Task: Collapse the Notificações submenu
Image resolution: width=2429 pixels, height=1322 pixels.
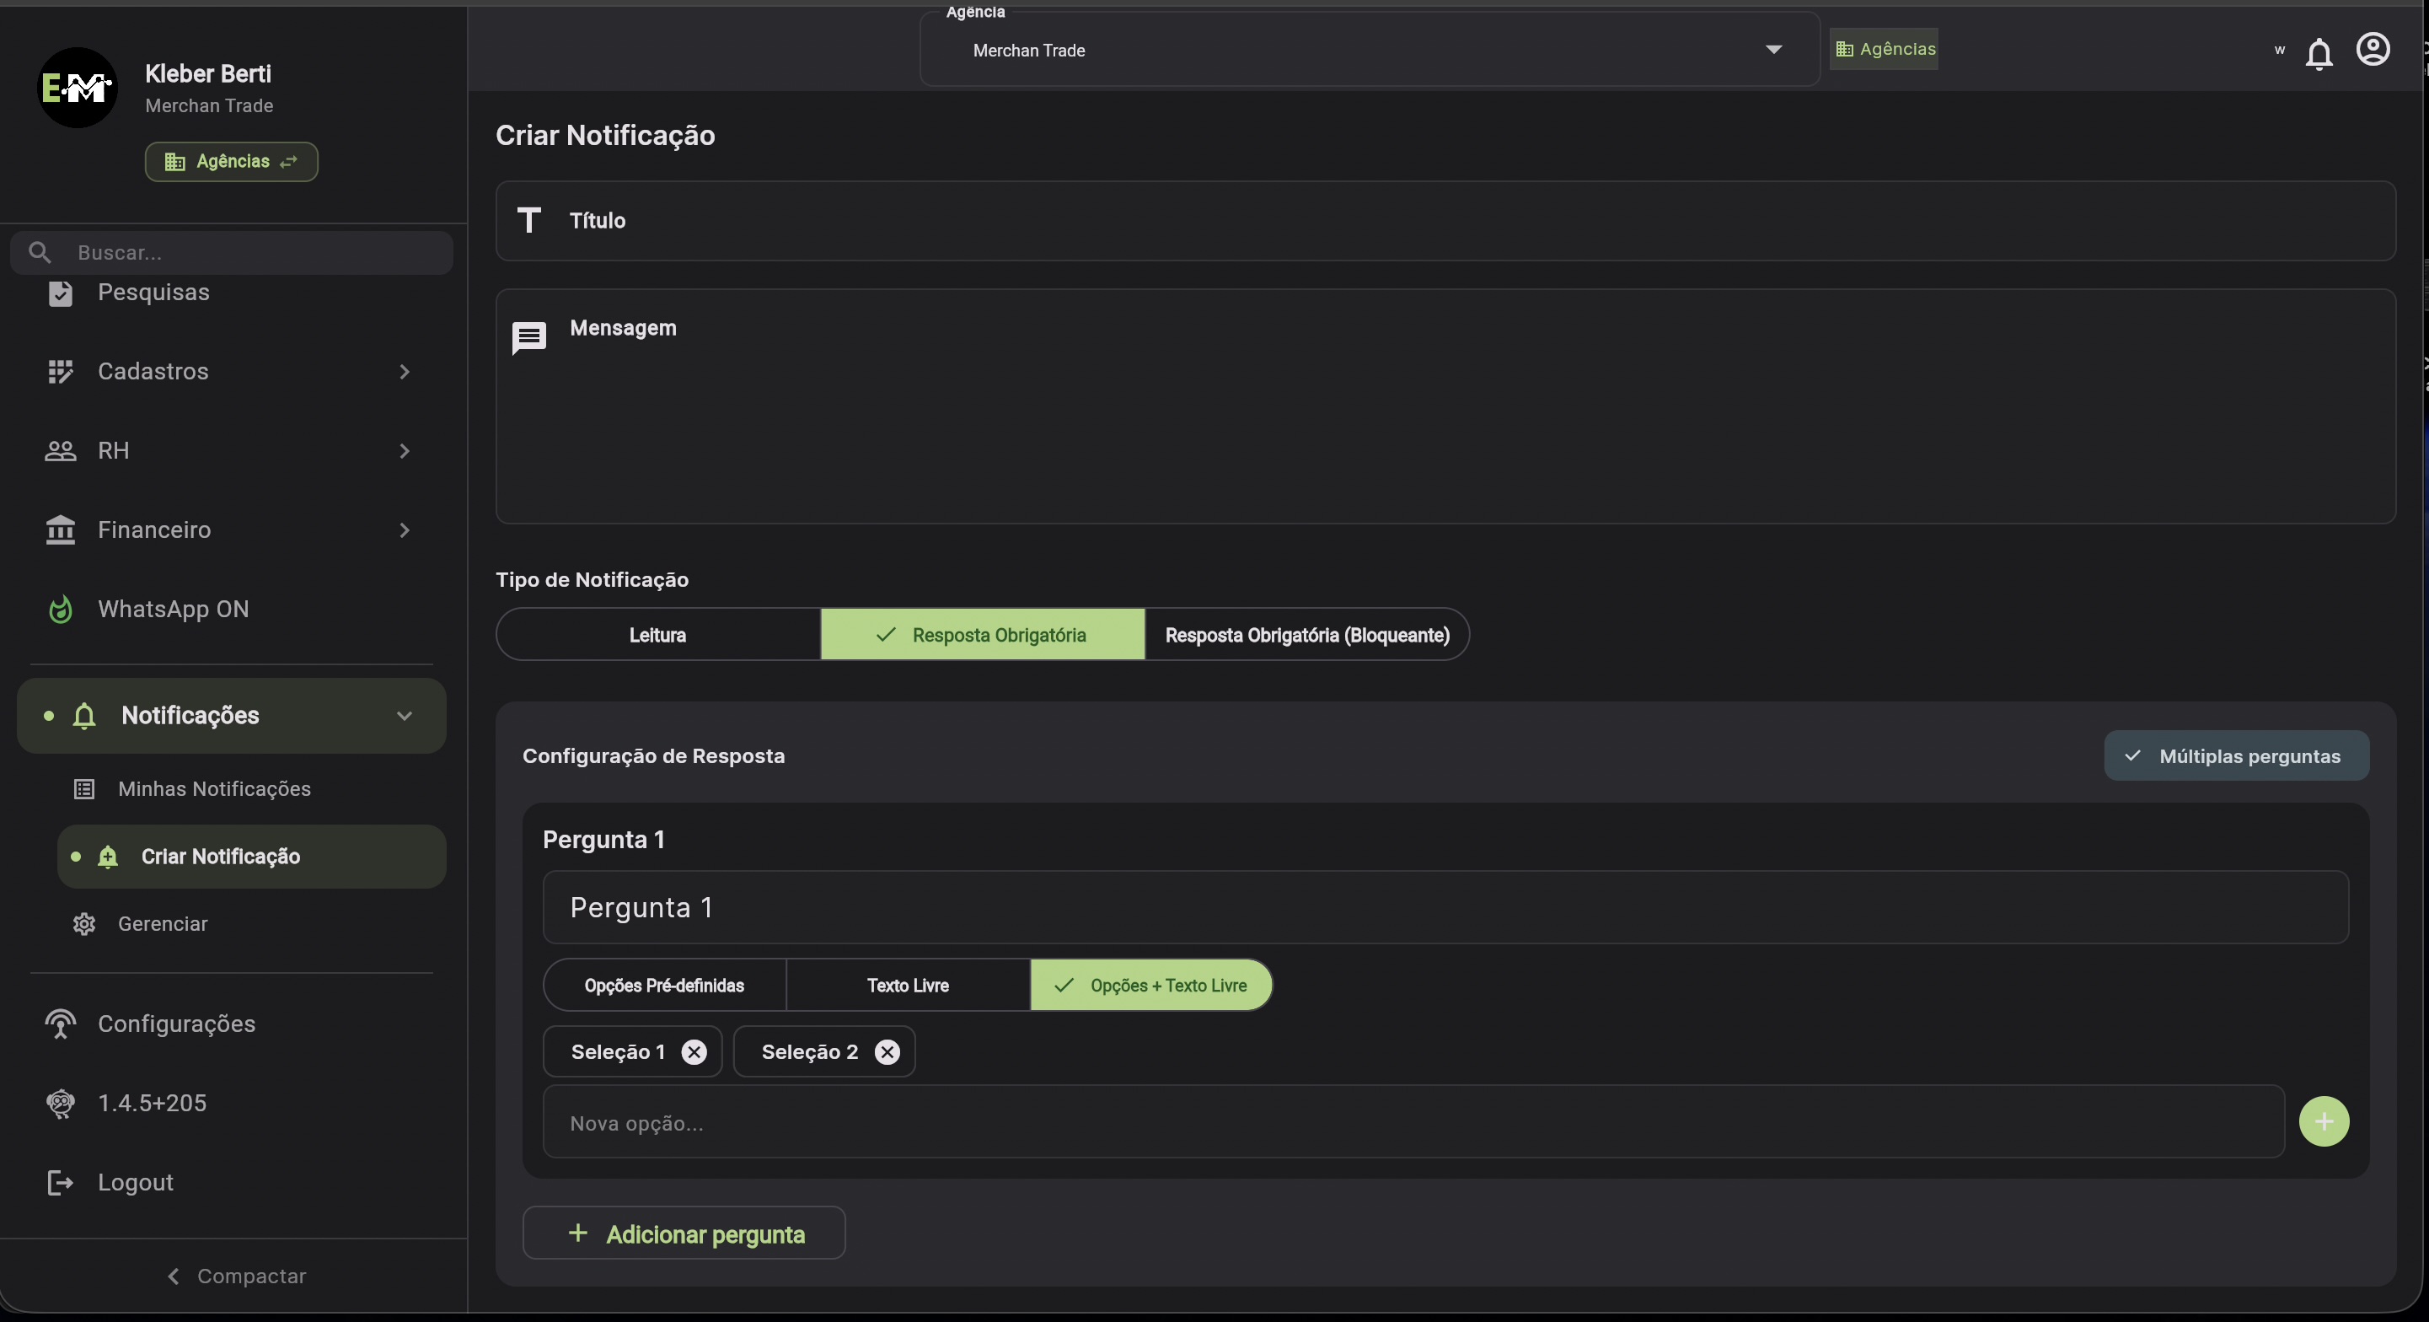Action: point(404,716)
